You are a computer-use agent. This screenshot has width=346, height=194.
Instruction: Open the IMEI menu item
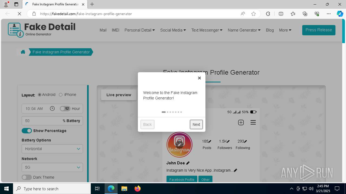pyautogui.click(x=115, y=30)
